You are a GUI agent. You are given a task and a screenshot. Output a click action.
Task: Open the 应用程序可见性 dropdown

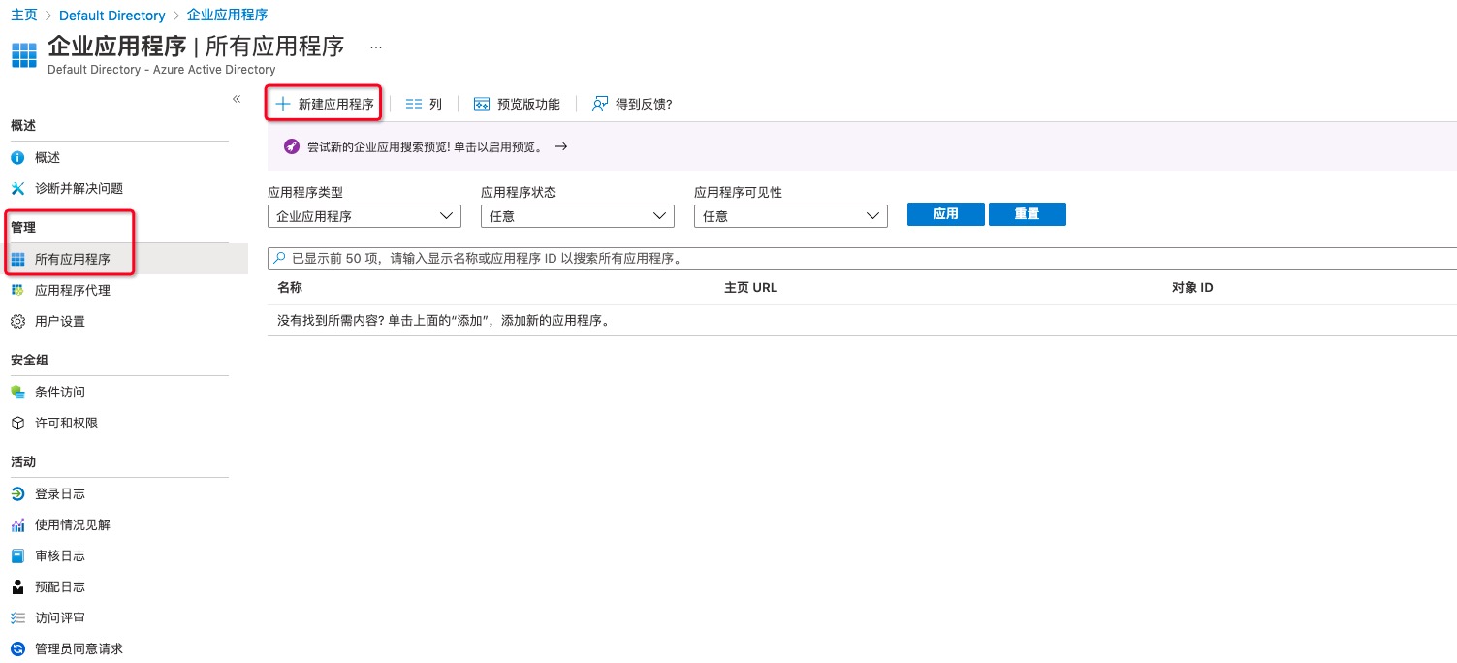point(790,216)
